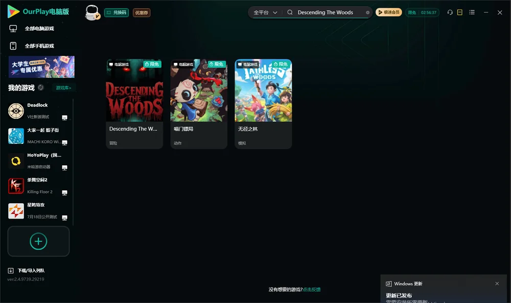The height and width of the screenshot is (303, 511).
Task: Open the coupons (优惠券) button
Action: click(142, 12)
